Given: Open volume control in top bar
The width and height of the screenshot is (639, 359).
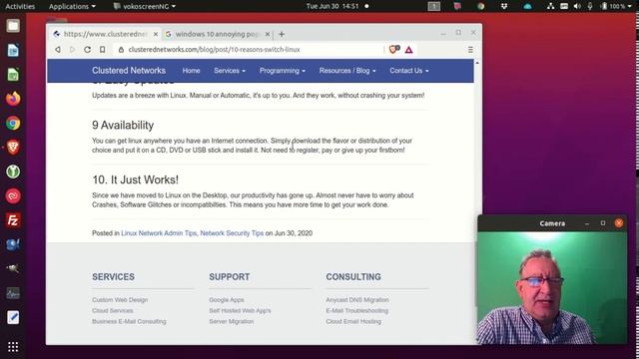Looking at the screenshot, I should tap(577, 6).
